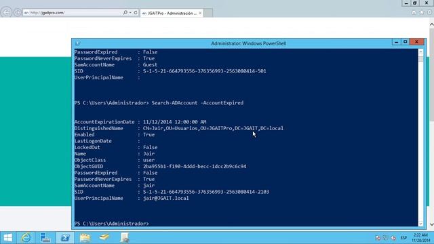Focus the jgaitpro.com address field
This screenshot has height=244, width=434.
click(73, 13)
